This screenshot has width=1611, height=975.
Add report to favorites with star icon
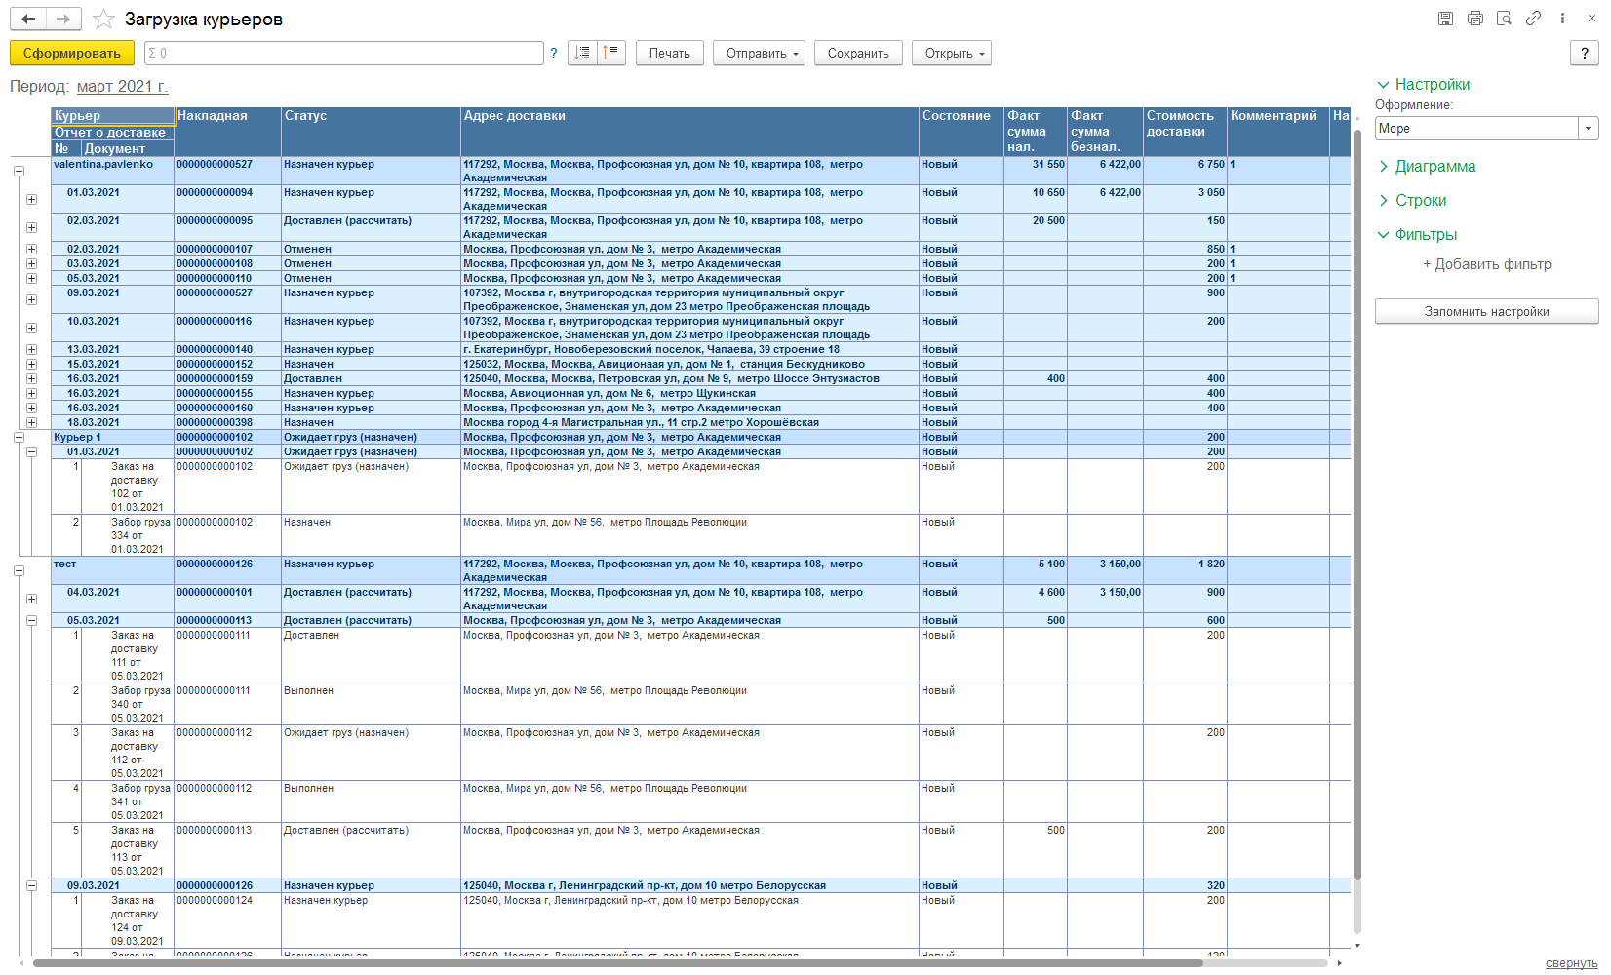click(103, 19)
